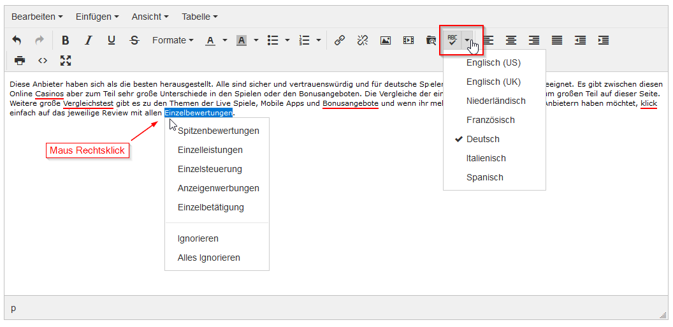Toggle fullscreen mode
The width and height of the screenshot is (673, 327).
click(66, 61)
